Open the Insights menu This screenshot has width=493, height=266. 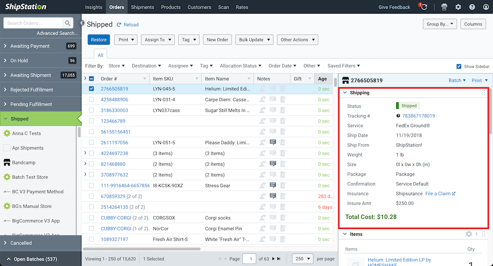tap(94, 7)
